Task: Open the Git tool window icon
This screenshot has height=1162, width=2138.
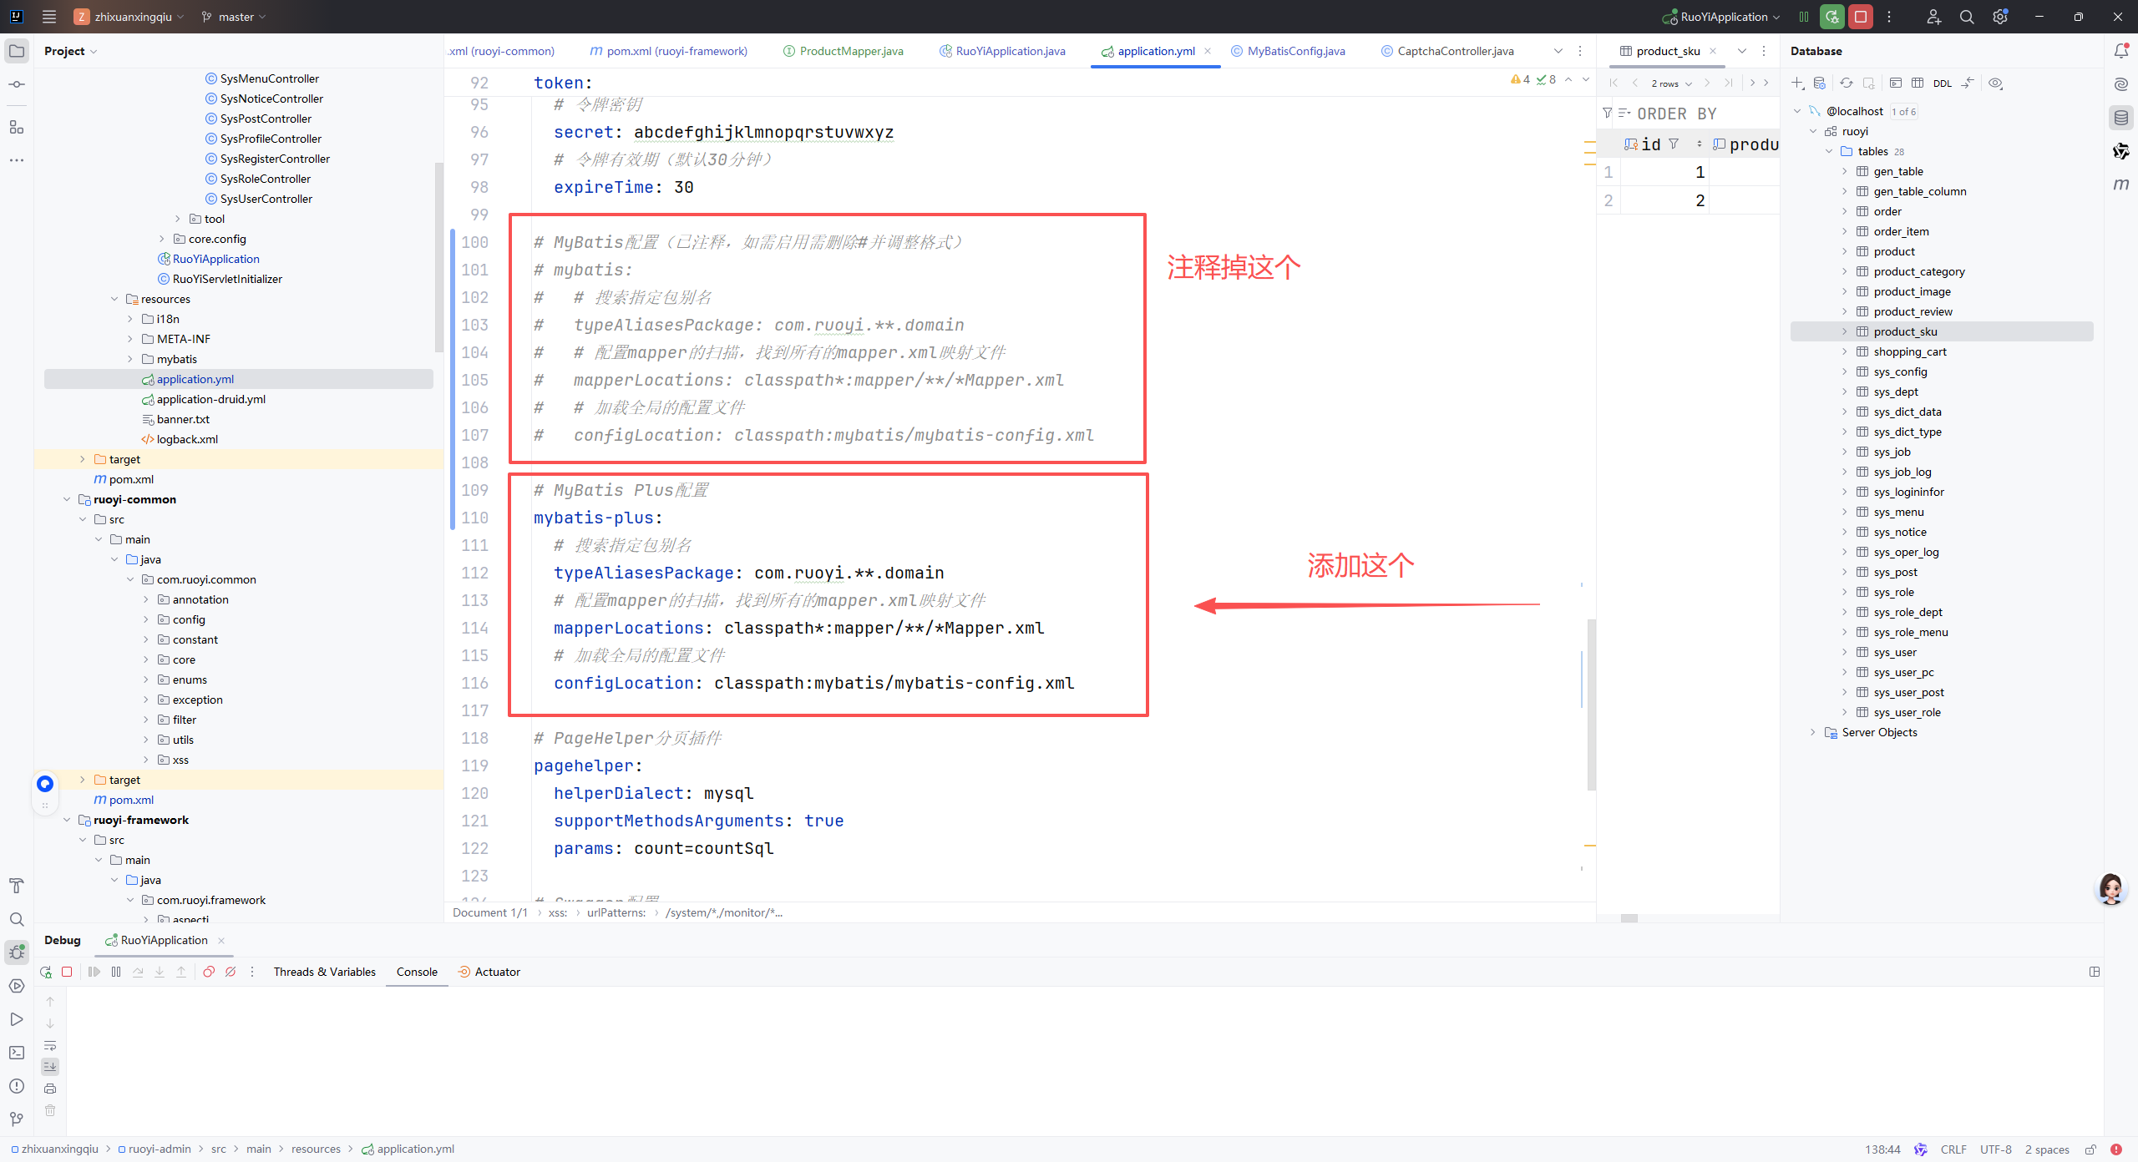Action: [16, 1119]
